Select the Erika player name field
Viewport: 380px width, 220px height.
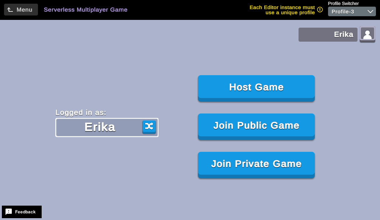point(100,127)
